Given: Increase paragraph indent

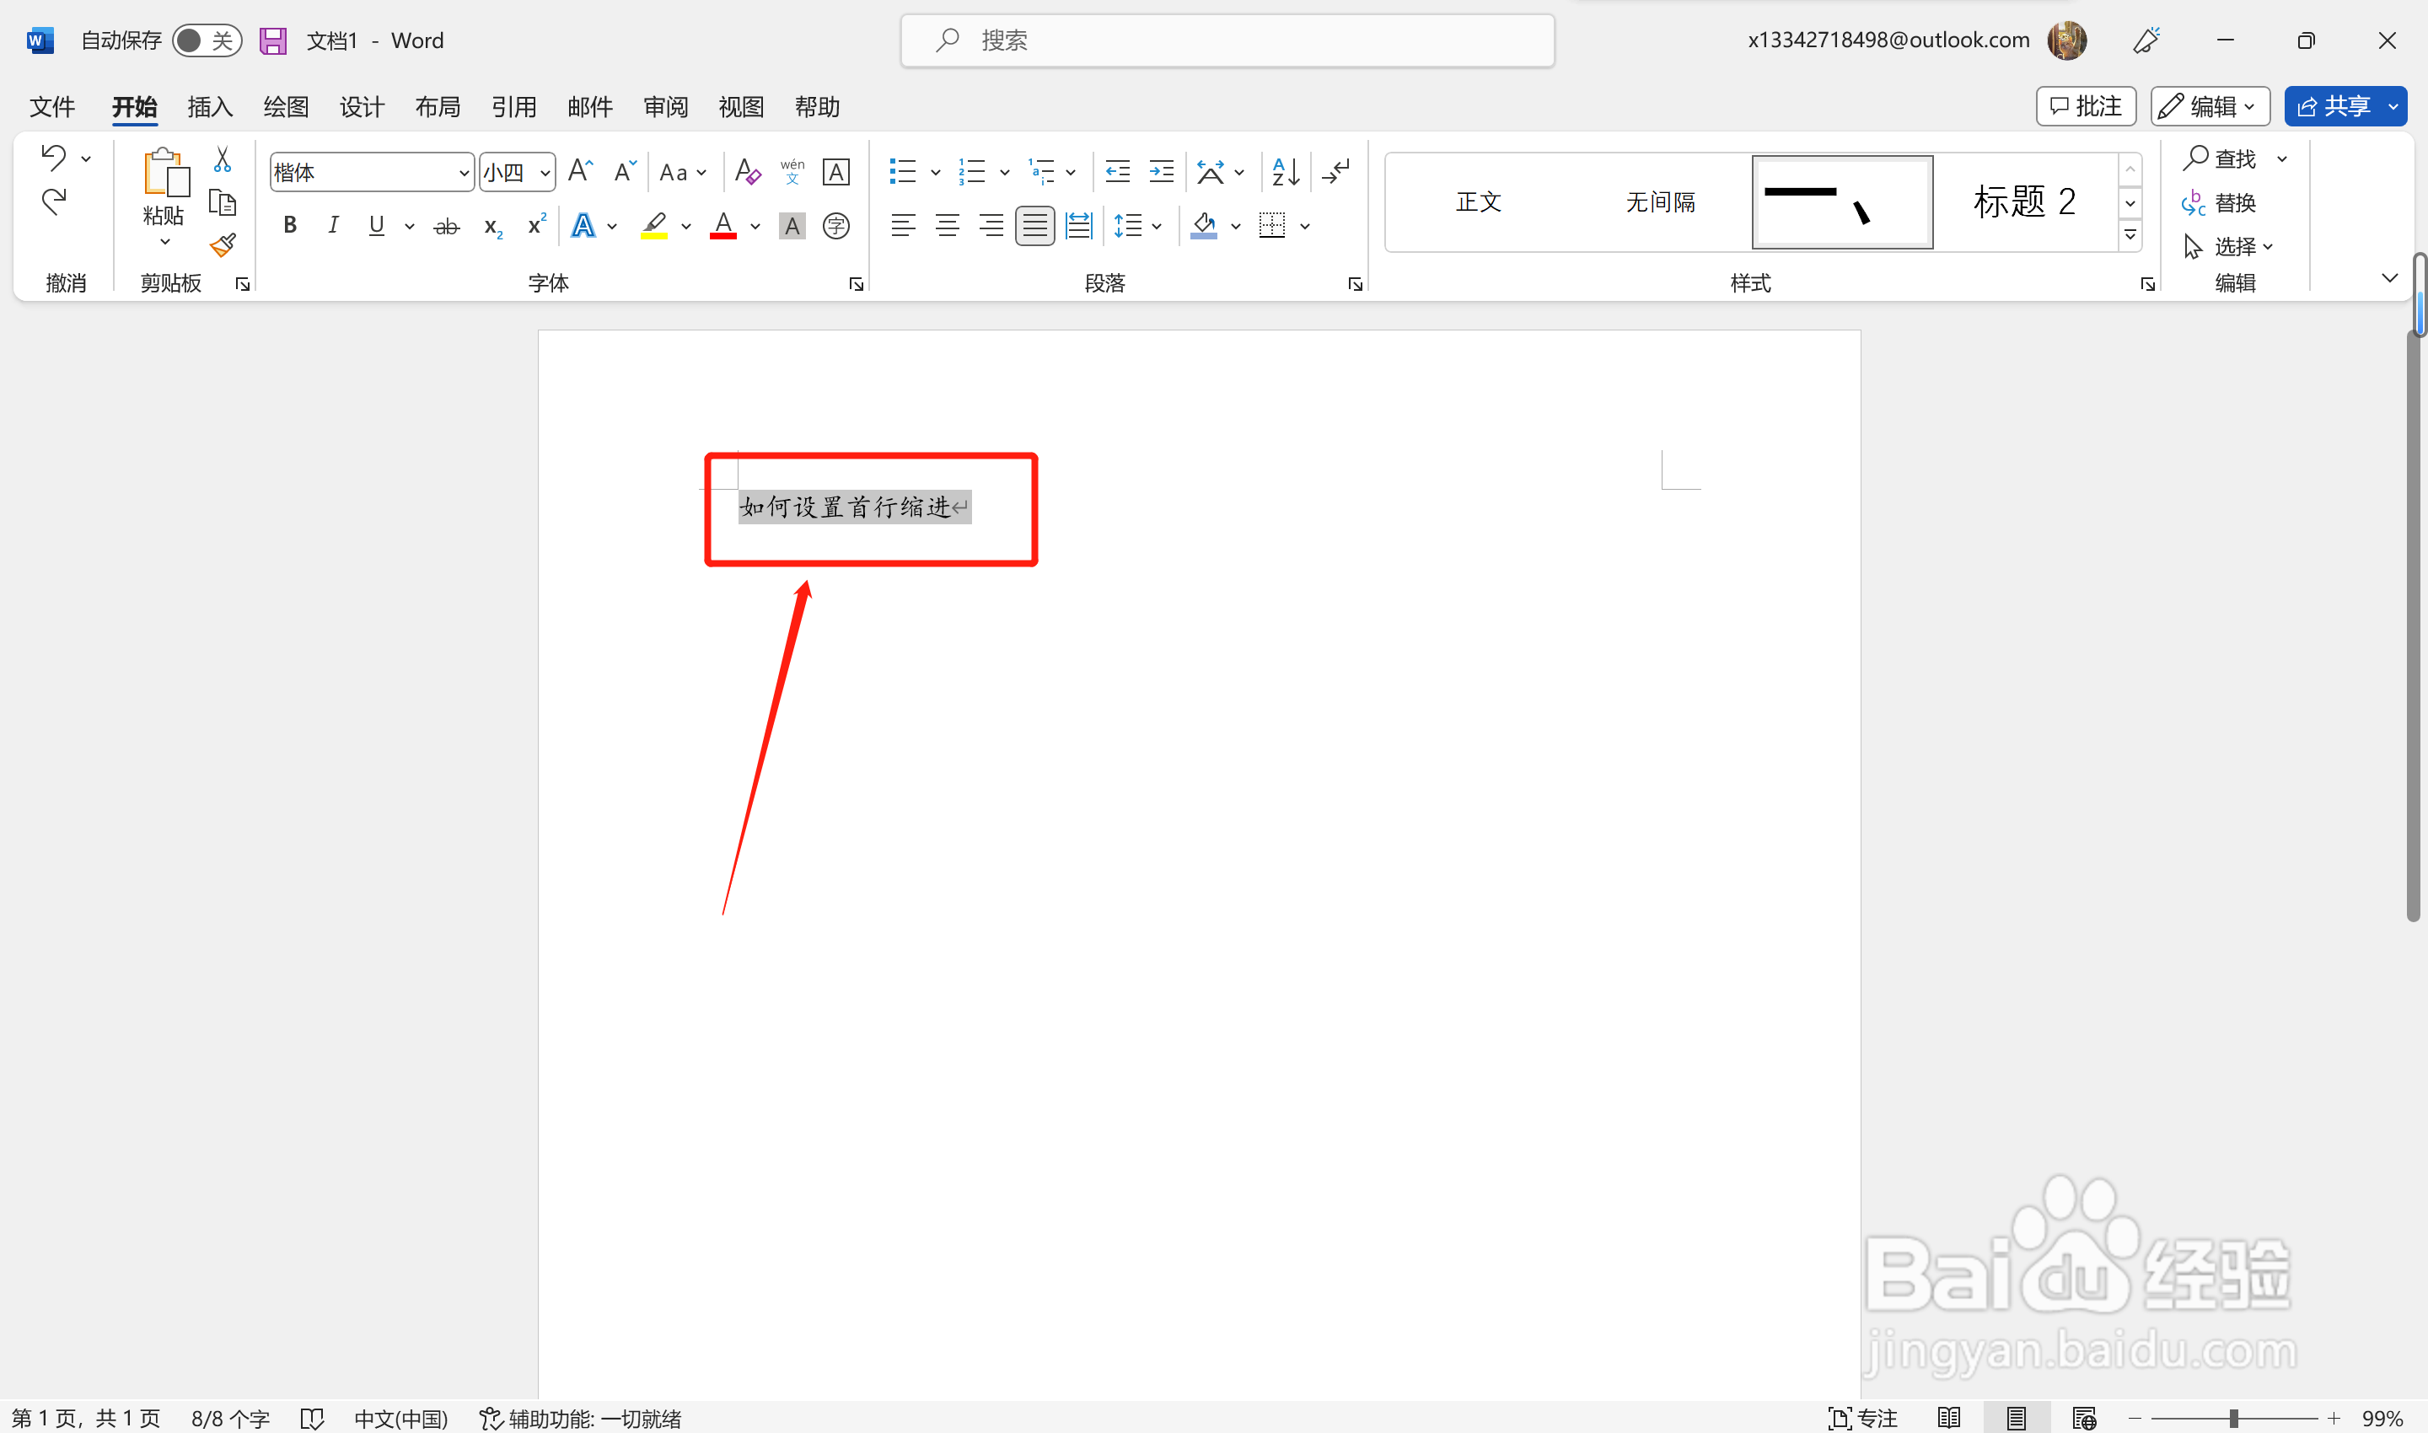Looking at the screenshot, I should pos(1161,172).
